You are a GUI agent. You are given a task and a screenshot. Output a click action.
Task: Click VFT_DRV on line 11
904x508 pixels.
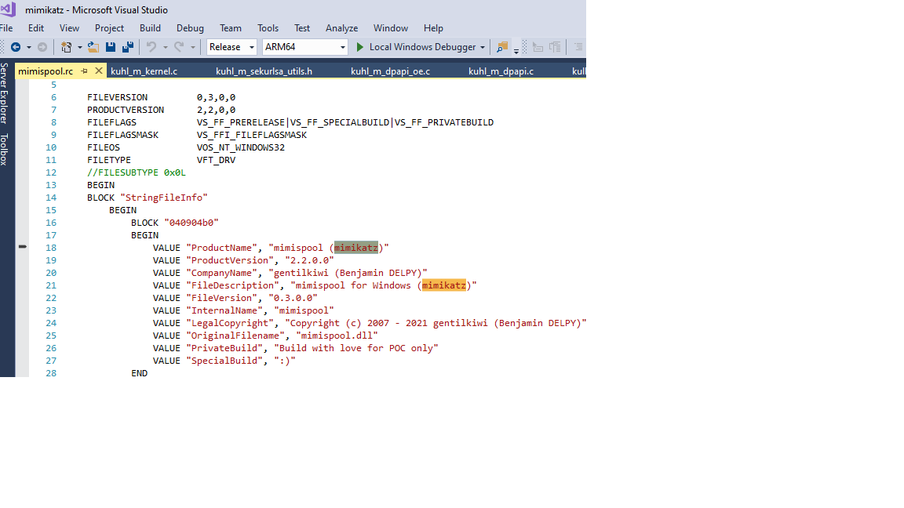pyautogui.click(x=216, y=160)
